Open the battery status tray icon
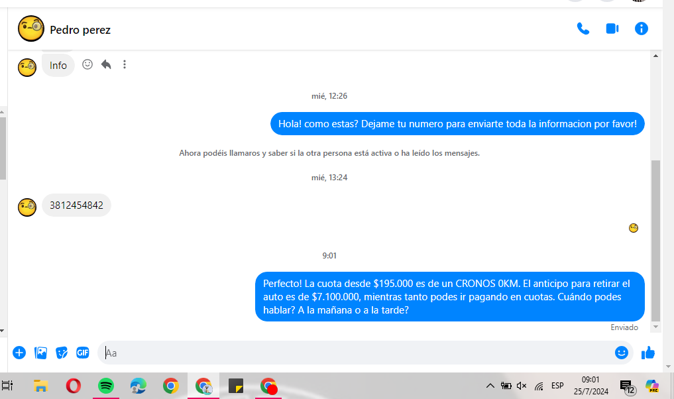 coord(506,386)
